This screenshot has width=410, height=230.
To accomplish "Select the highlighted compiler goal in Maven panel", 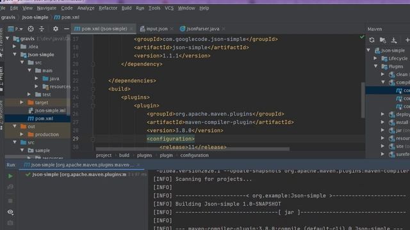I will pyautogui.click(x=388, y=91).
